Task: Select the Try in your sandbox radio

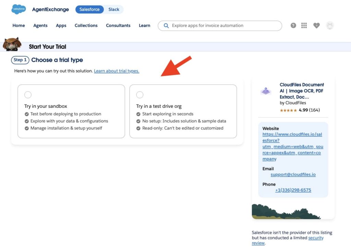Action: (28, 95)
